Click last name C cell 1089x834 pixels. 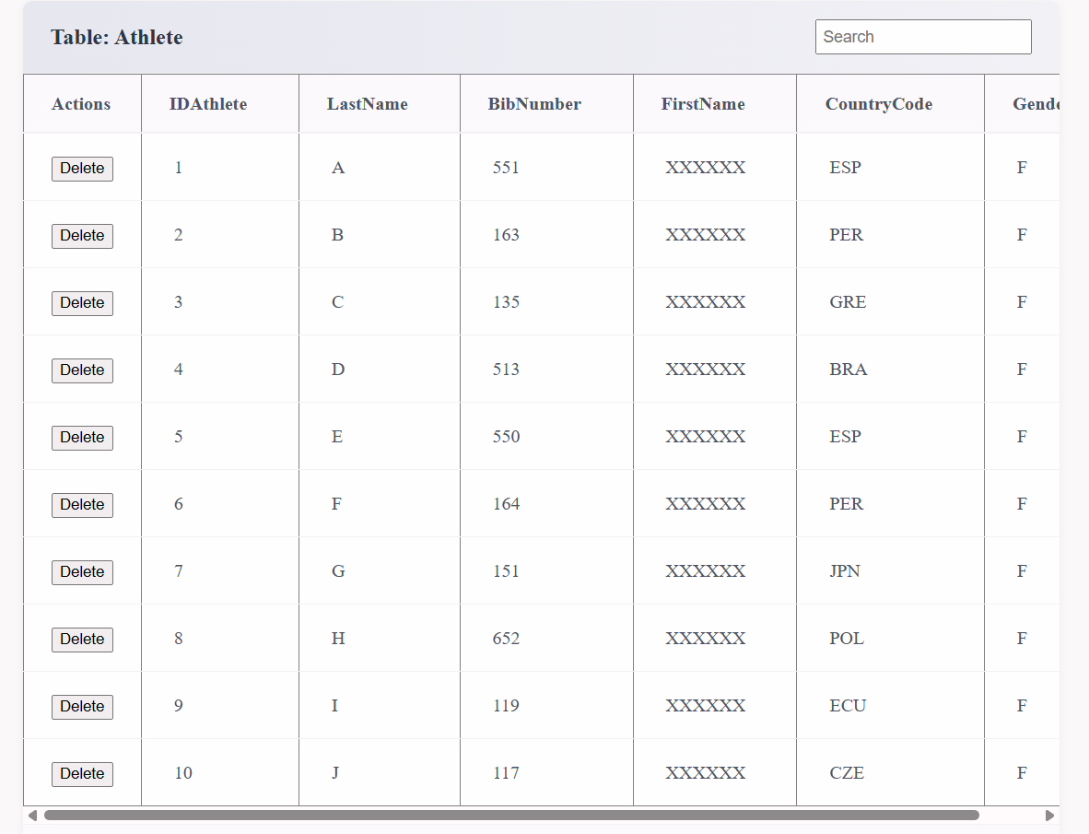(380, 302)
